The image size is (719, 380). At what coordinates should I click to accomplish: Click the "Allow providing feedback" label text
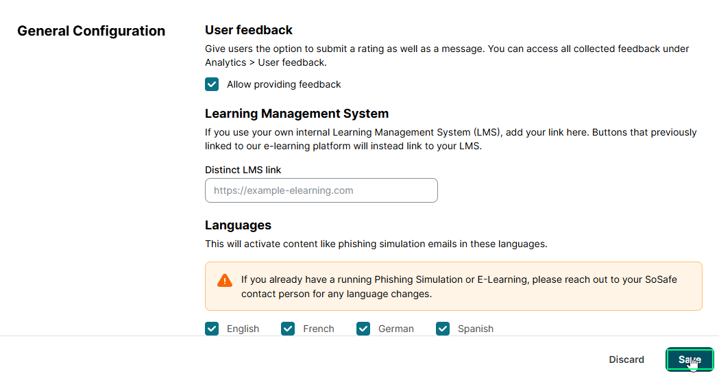284,84
